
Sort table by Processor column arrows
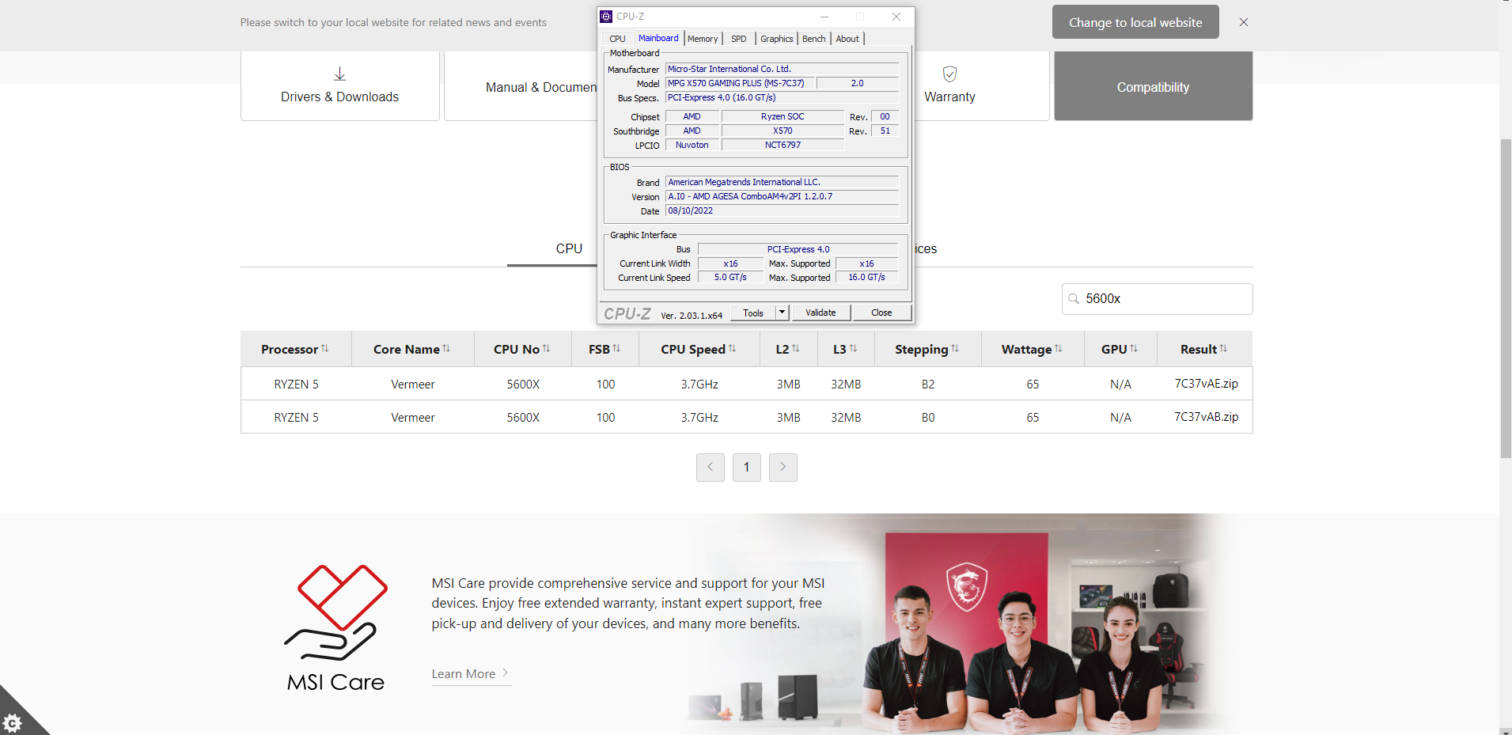324,348
